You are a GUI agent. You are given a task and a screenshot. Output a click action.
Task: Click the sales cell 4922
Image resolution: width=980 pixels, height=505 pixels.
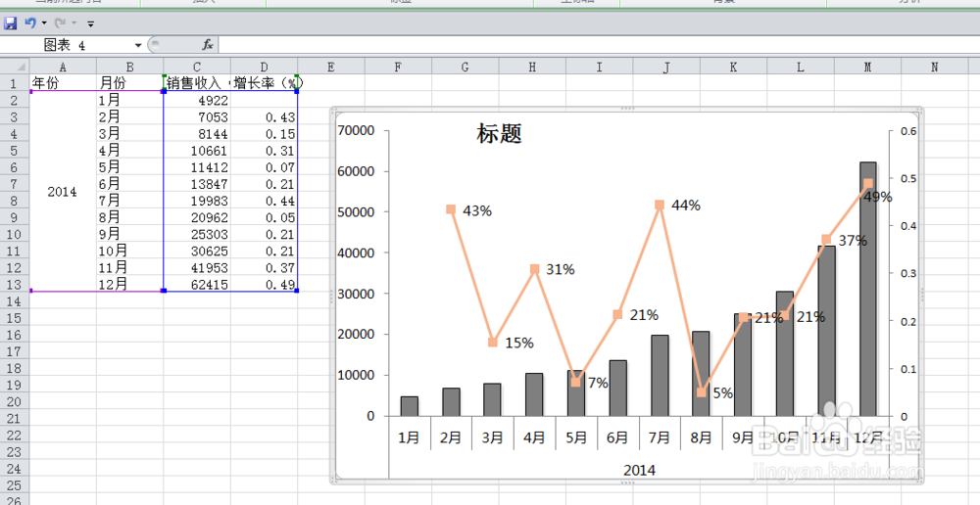[x=197, y=100]
